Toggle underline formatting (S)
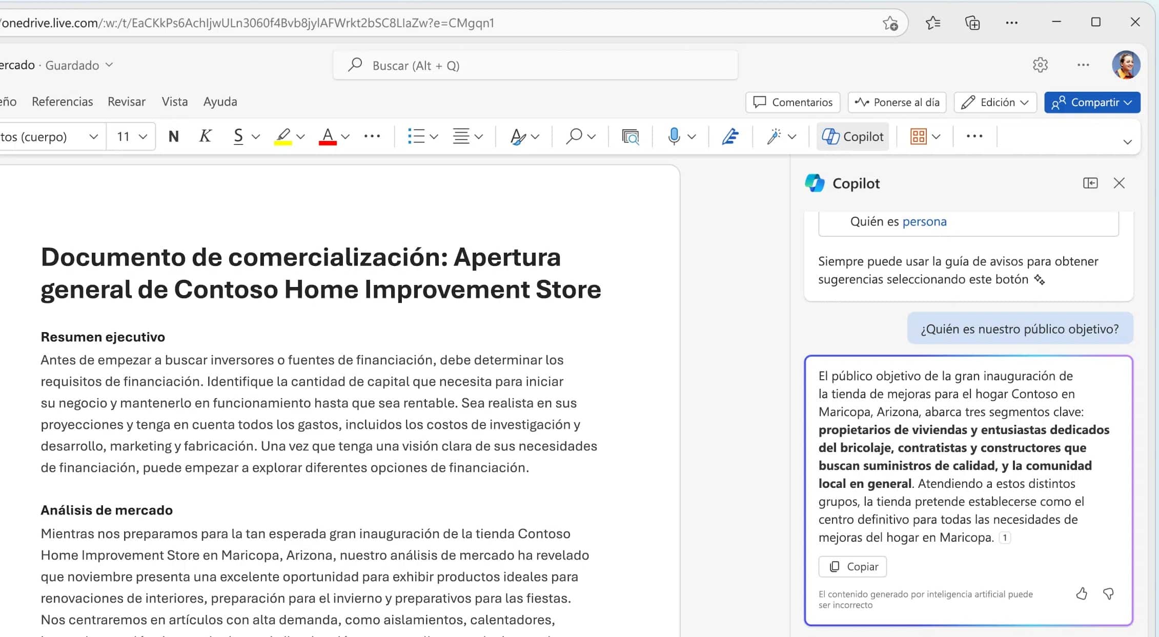Screen dimensions: 1159x637 coord(238,136)
